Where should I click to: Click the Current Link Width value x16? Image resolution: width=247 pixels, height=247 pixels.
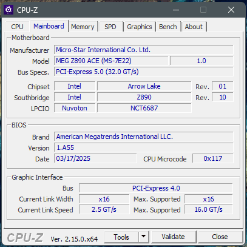point(104,199)
